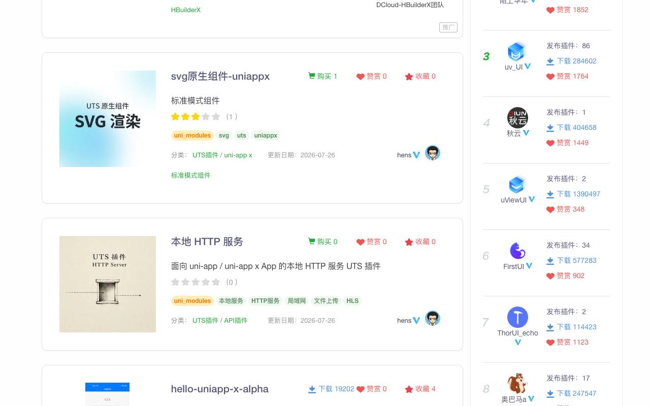The height and width of the screenshot is (406, 650).
Task: Click uv_UI author avatar in ranking
Action: [516, 51]
